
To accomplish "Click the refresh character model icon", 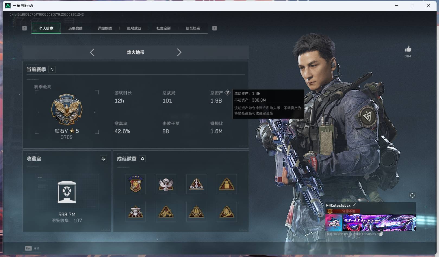I will click(x=412, y=196).
